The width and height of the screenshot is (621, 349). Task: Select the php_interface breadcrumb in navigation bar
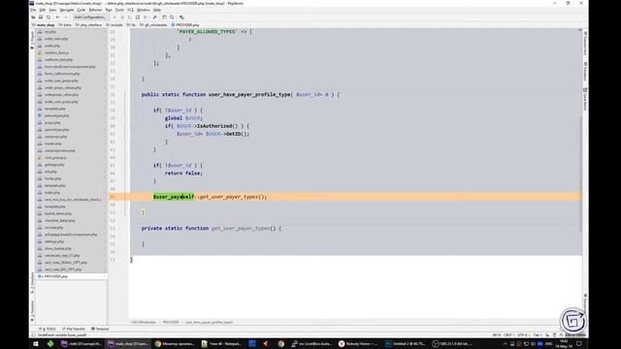[x=88, y=25]
